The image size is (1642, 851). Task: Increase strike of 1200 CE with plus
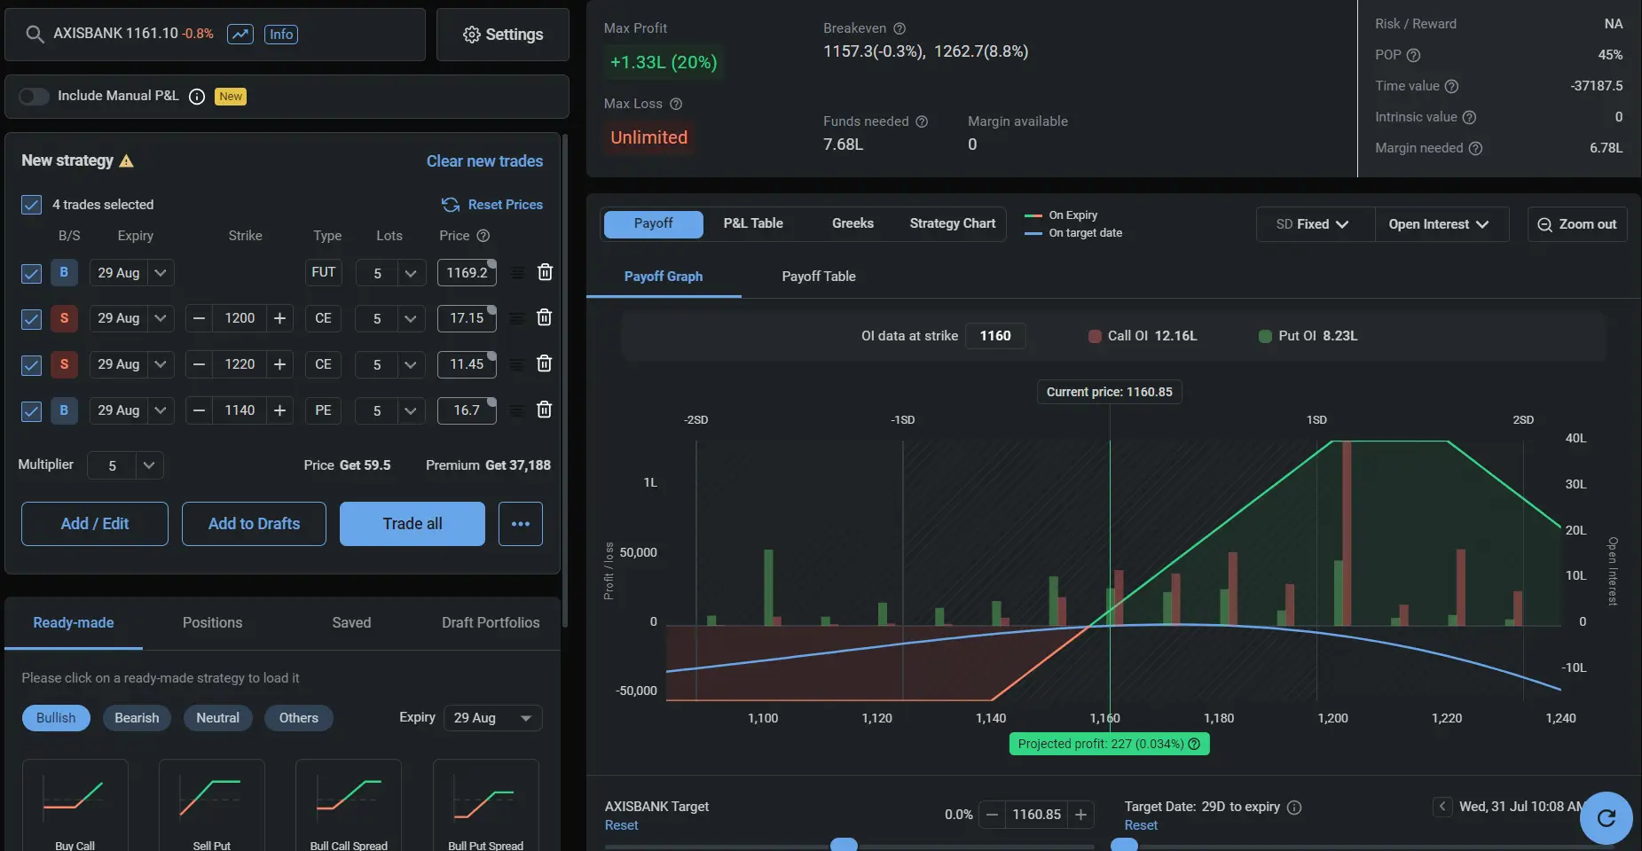tap(279, 318)
